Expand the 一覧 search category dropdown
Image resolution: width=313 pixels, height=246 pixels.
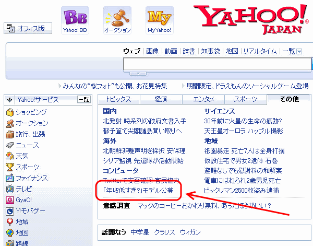coord(299,52)
